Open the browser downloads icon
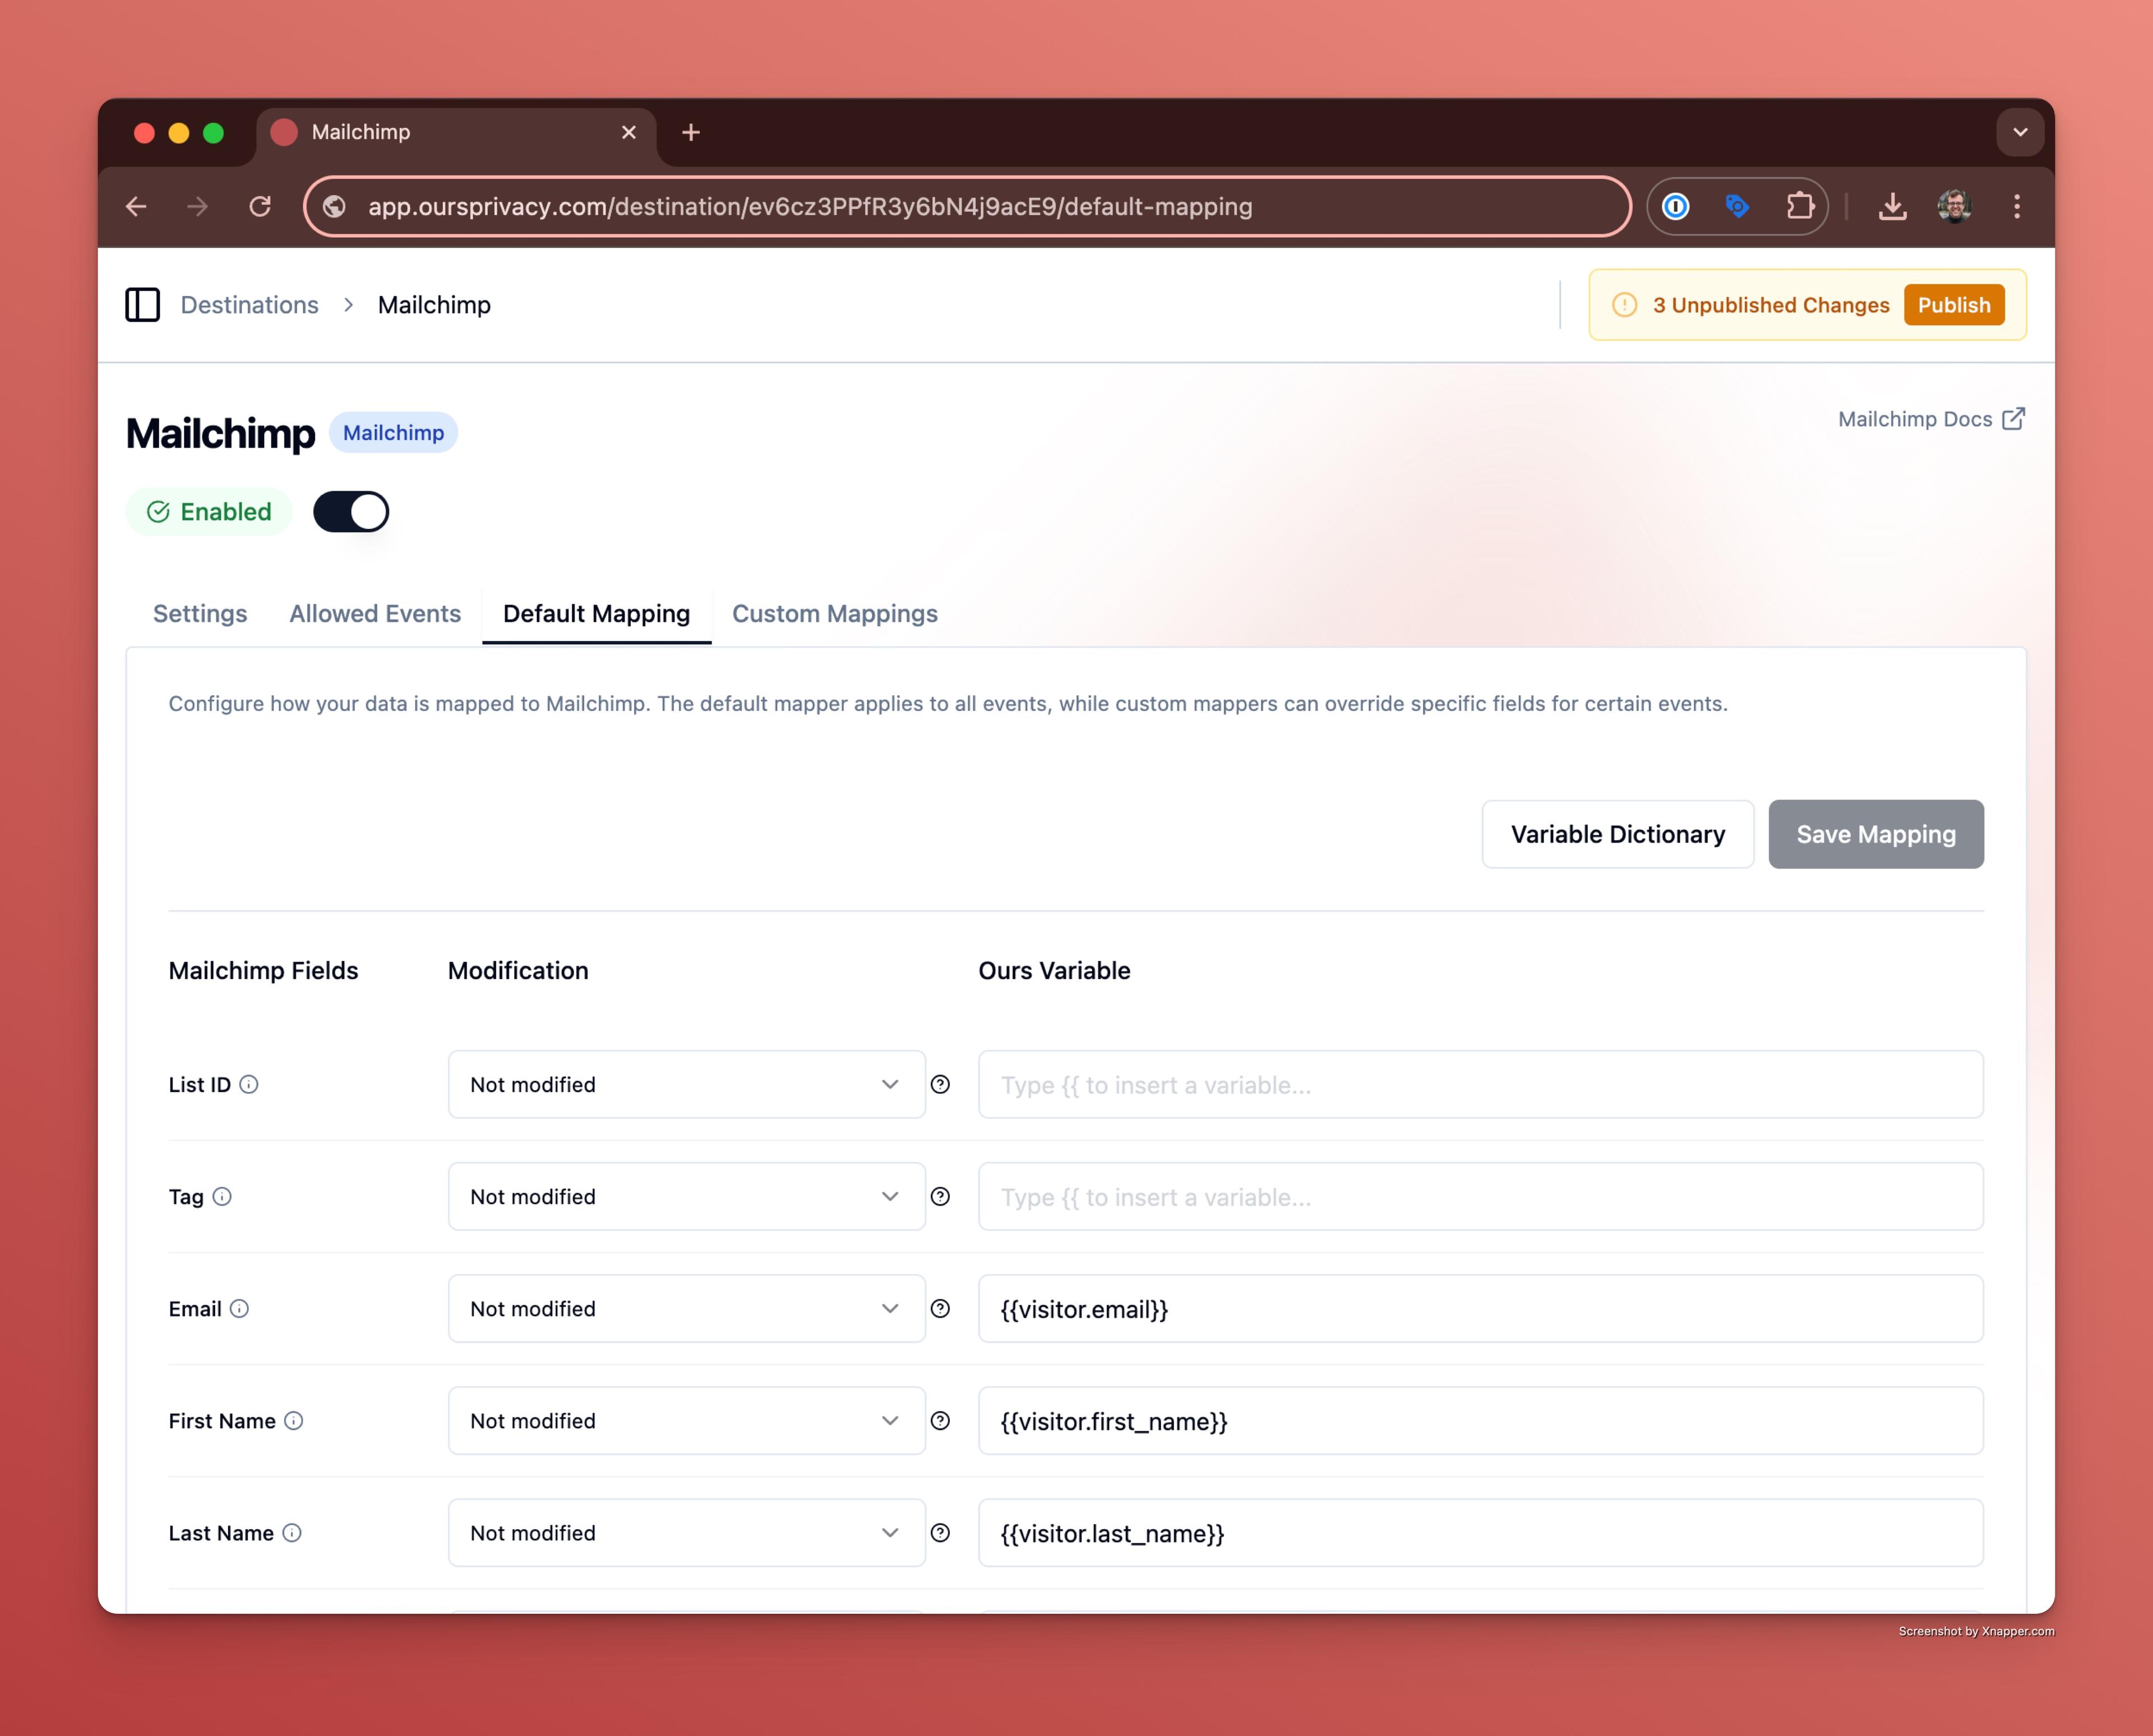The width and height of the screenshot is (2153, 1736). coord(1892,206)
